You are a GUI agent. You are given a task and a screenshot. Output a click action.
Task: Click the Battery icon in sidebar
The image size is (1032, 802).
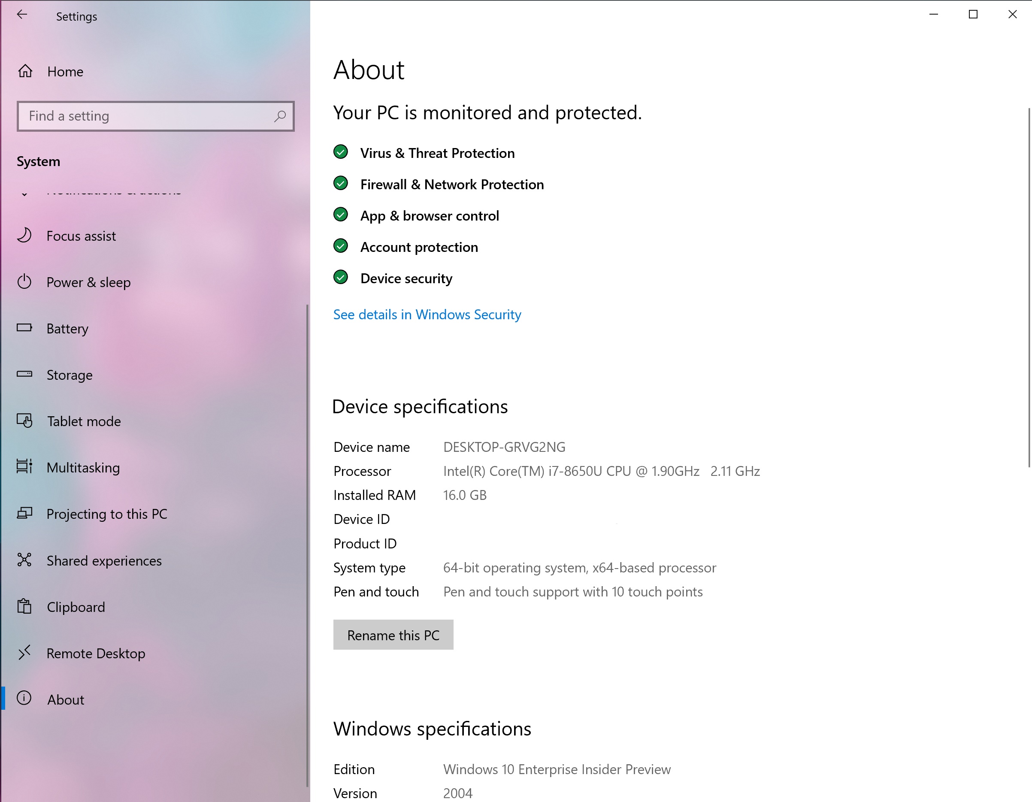24,327
